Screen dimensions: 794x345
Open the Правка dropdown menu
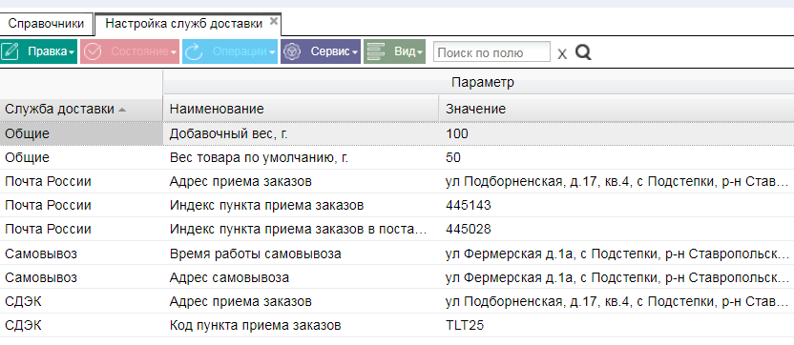tap(72, 52)
